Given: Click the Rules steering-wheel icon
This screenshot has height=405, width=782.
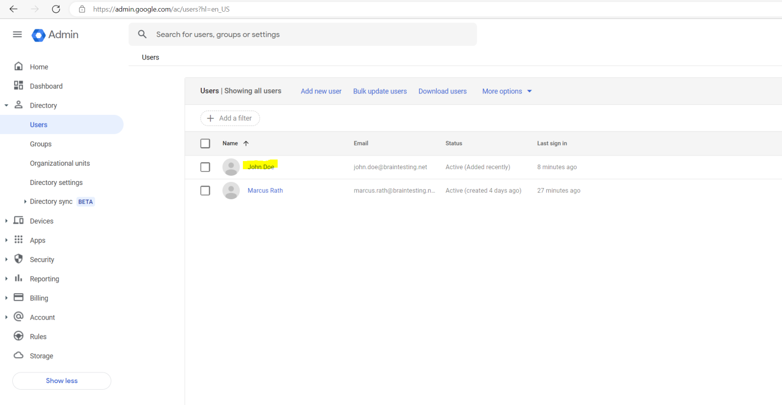Looking at the screenshot, I should pyautogui.click(x=18, y=336).
